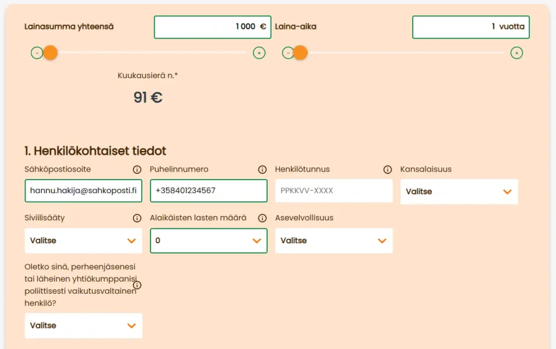
Task: Click the info icon next to Siviilisääty
Action: point(137,218)
